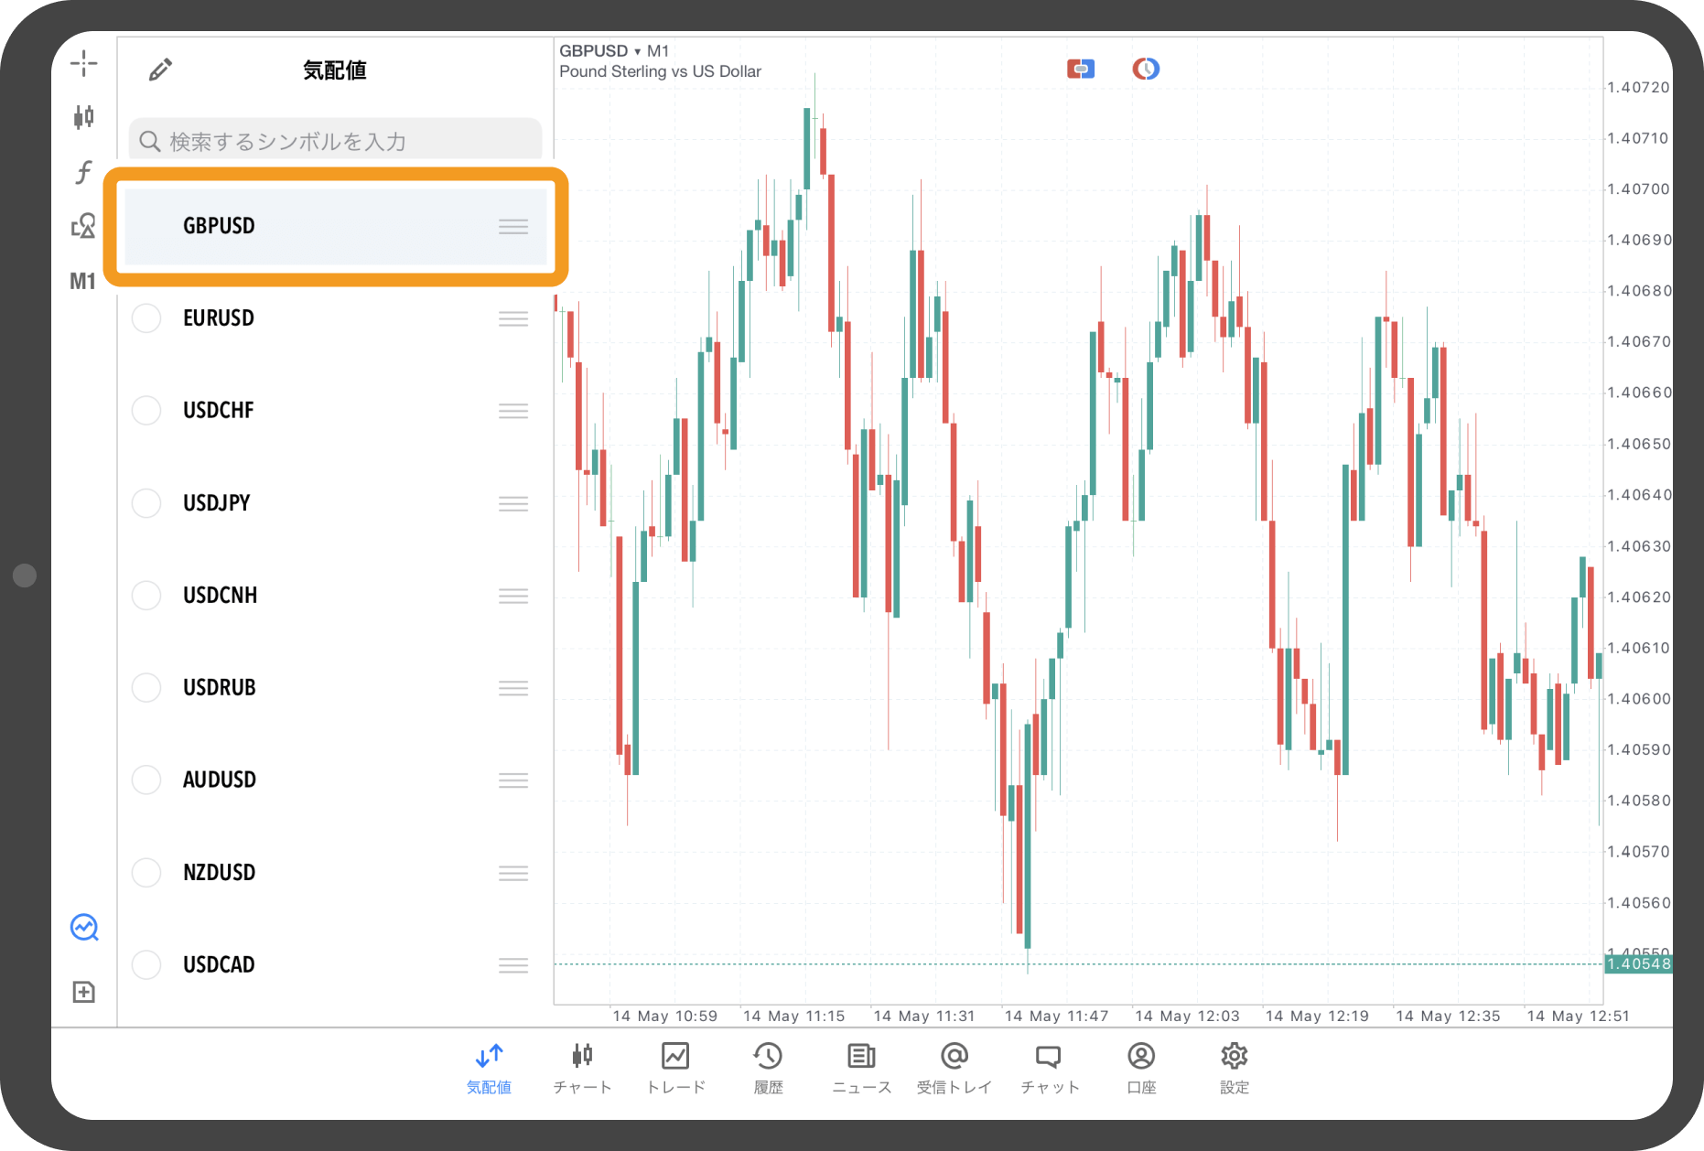Open drawing objects shapes icon

pos(83,226)
